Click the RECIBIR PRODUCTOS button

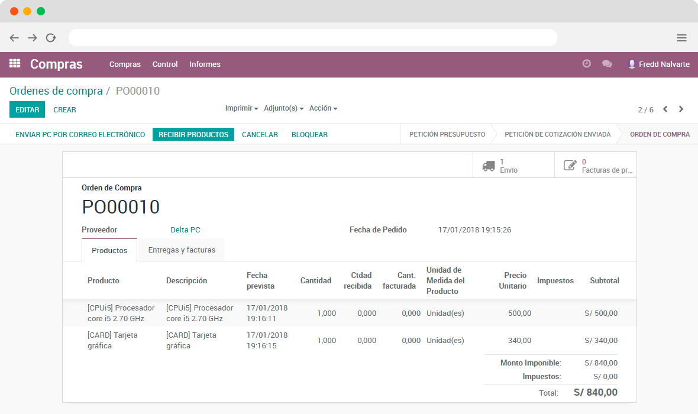coord(195,134)
